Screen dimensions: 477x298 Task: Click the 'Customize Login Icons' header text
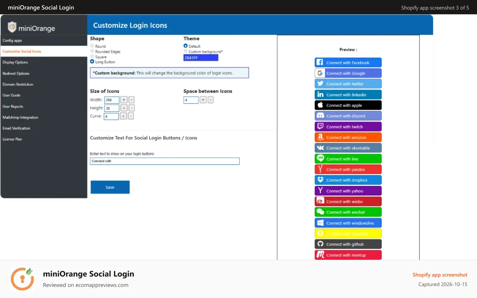(130, 25)
